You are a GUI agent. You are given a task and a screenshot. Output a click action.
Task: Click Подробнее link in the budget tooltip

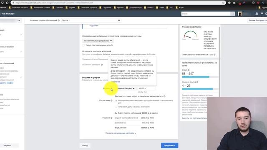pyautogui.click(x=115, y=82)
